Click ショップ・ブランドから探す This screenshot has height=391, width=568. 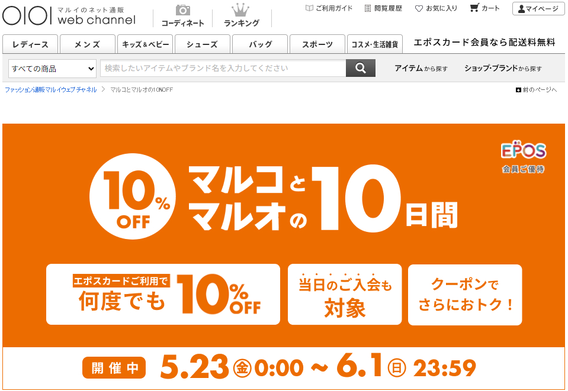tap(503, 69)
